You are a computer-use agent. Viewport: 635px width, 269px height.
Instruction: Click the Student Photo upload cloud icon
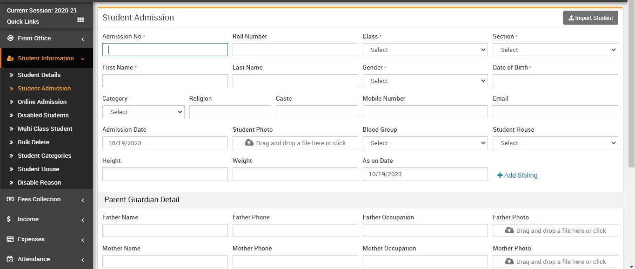[x=249, y=143]
